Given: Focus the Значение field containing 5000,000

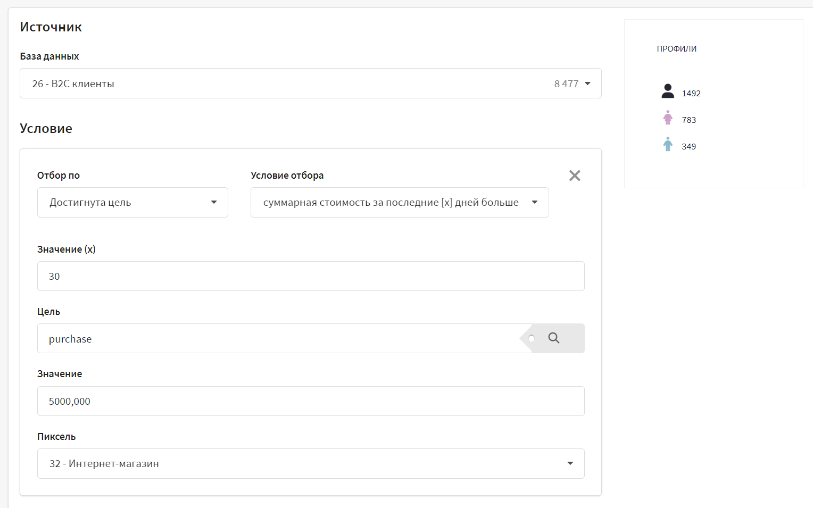Looking at the screenshot, I should [x=311, y=401].
